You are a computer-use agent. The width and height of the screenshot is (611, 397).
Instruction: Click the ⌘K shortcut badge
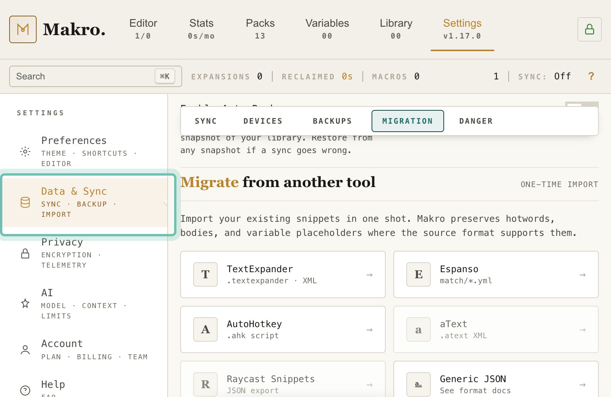(x=165, y=76)
